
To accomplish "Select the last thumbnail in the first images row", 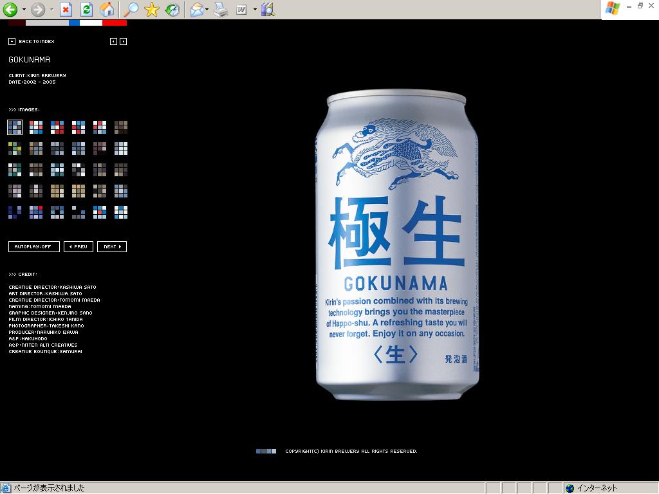I will tap(121, 127).
